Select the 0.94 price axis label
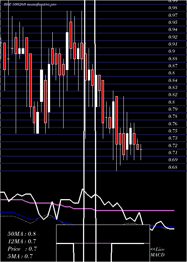Screen dimensions: 187x262 (x=173, y=30)
